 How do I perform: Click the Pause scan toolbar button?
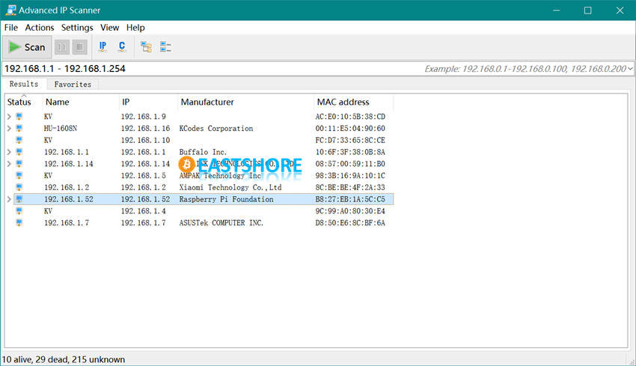pyautogui.click(x=62, y=47)
